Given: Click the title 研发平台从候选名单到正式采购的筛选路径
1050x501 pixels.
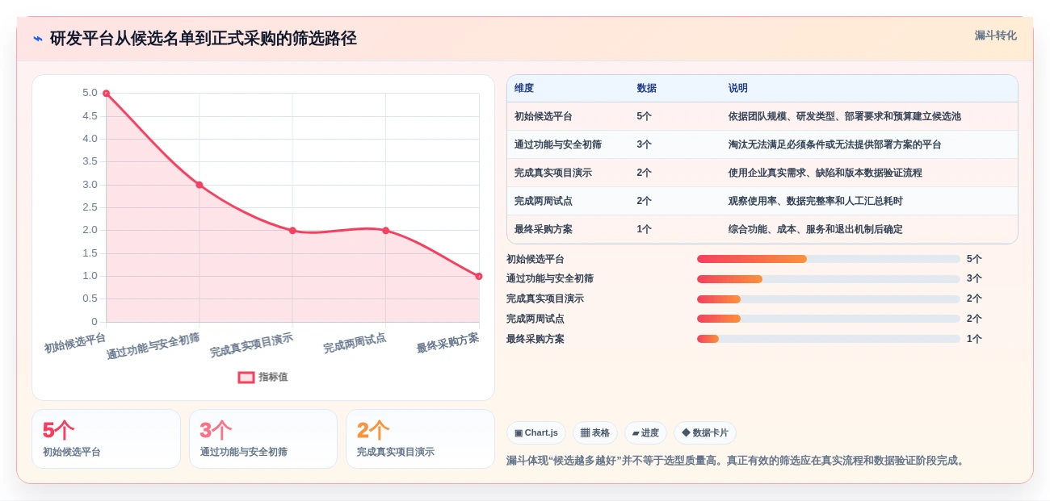Looking at the screenshot, I should coord(203,38).
